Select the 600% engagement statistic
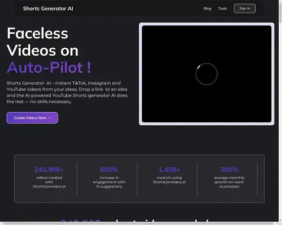Image resolution: width=282 pixels, height=225 pixels. 109,169
